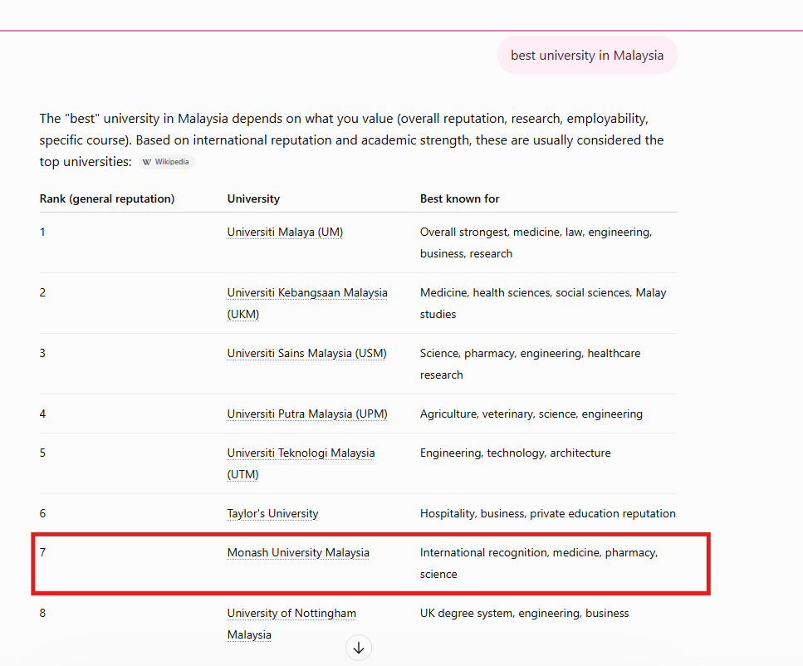Click the Universiti Teknologi Malaysia link
This screenshot has width=803, height=666.
pos(301,463)
